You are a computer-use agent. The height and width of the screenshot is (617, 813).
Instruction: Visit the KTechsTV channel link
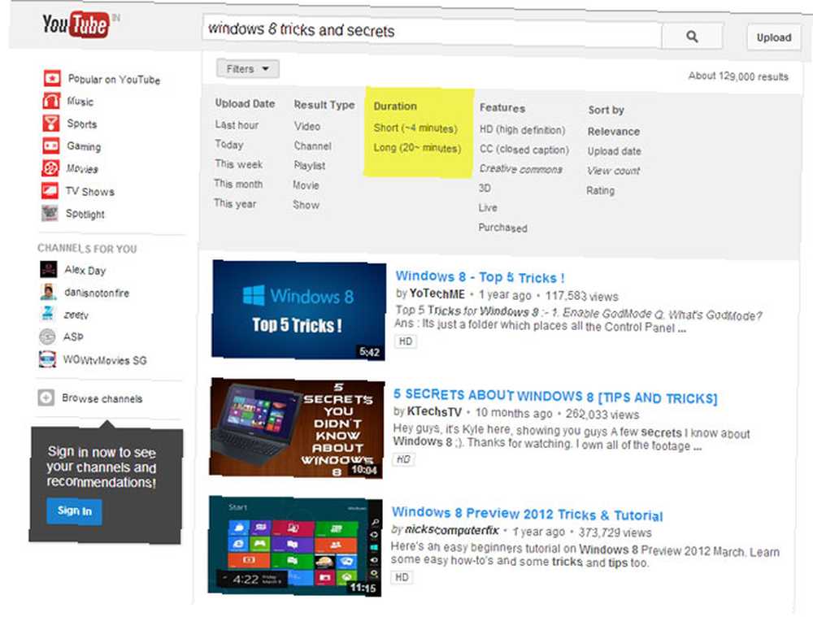coord(434,411)
